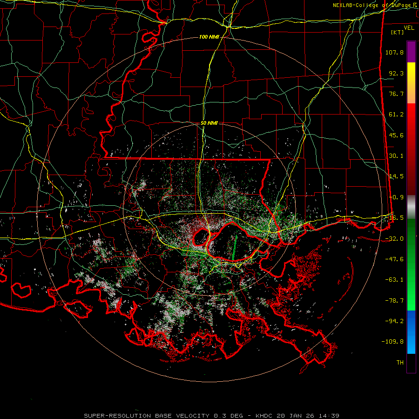Select the 30.1 legend value
Viewport: 419px width, 419px height.
tap(396, 156)
